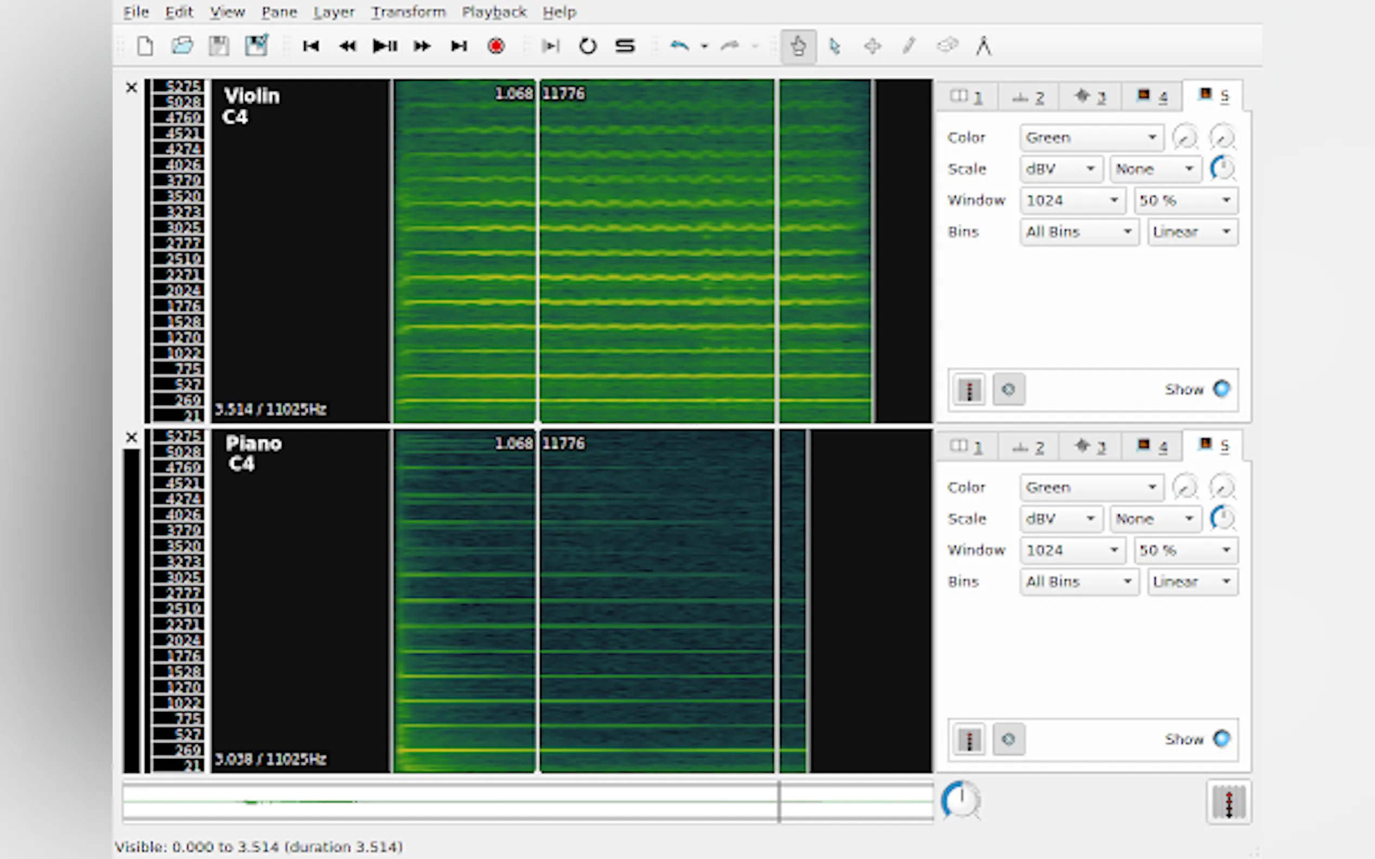1375x859 pixels.
Task: Open Violin Window size dropdown 1024
Action: click(1072, 200)
